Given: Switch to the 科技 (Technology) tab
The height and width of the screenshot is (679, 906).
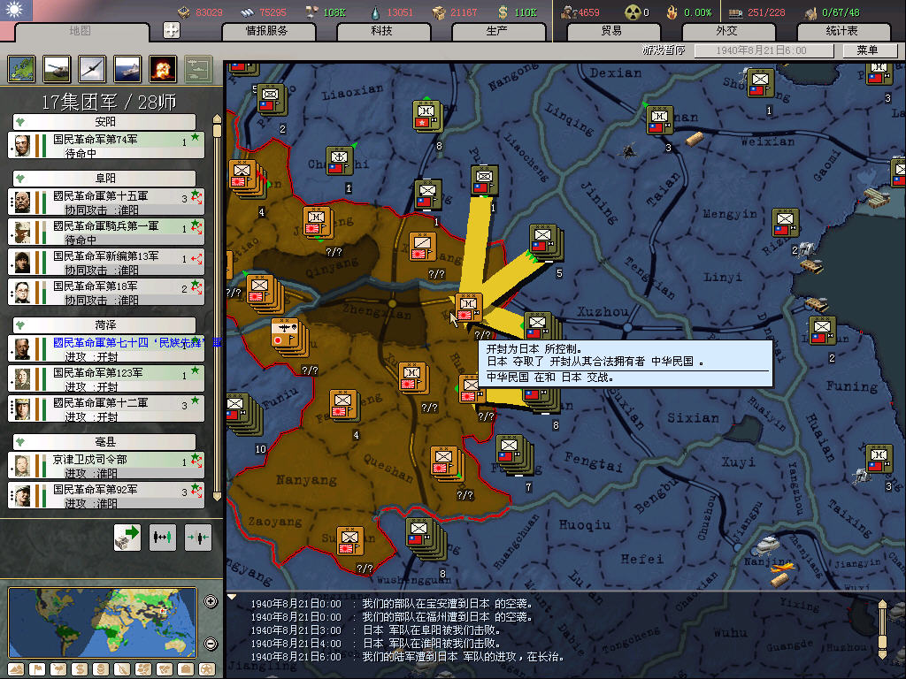Looking at the screenshot, I should [381, 31].
